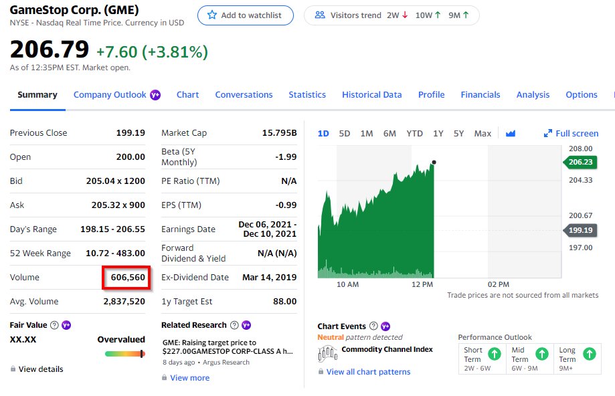Viewport: 615px width, 396px height.
Task: Add GME to watchlist
Action: (246, 15)
